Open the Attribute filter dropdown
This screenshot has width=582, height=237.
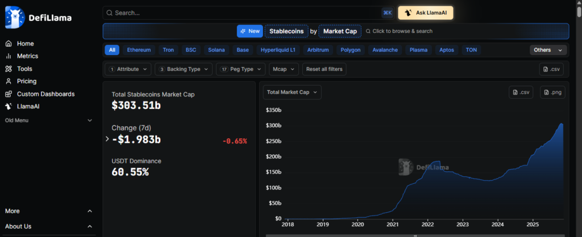point(128,69)
